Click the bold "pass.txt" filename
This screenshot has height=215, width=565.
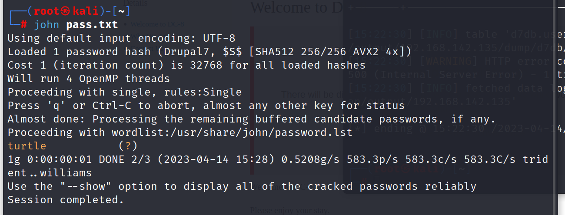92,25
